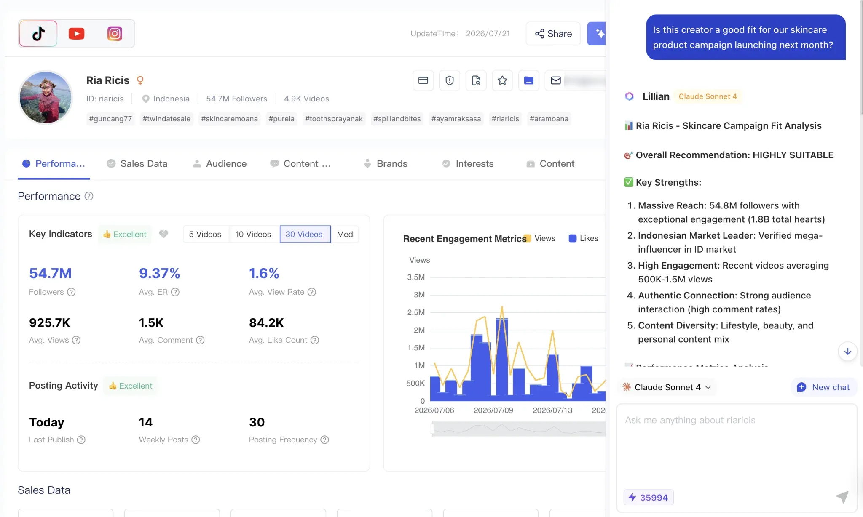Open the Brands tab
The image size is (863, 517).
point(386,164)
